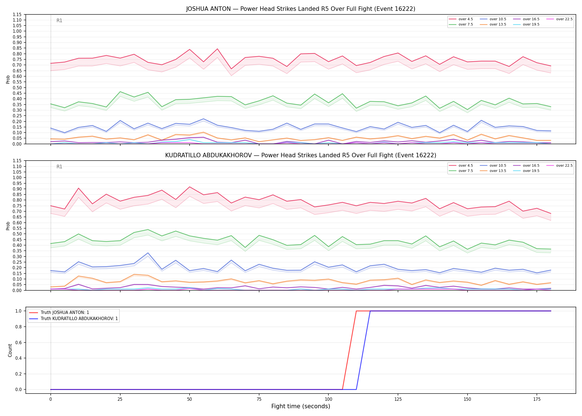Screen dimensions: 582x416
Task: Click green 'over 7.5' legend line in Abdukakhorov chart
Action: click(453, 171)
